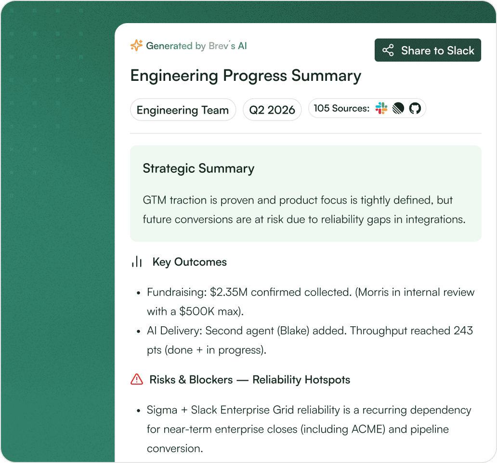The width and height of the screenshot is (497, 463).
Task: Select the Fundraising bullet item
Action: pyautogui.click(x=305, y=301)
